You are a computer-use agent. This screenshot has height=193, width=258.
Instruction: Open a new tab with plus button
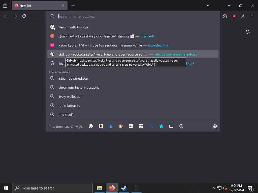(73, 6)
